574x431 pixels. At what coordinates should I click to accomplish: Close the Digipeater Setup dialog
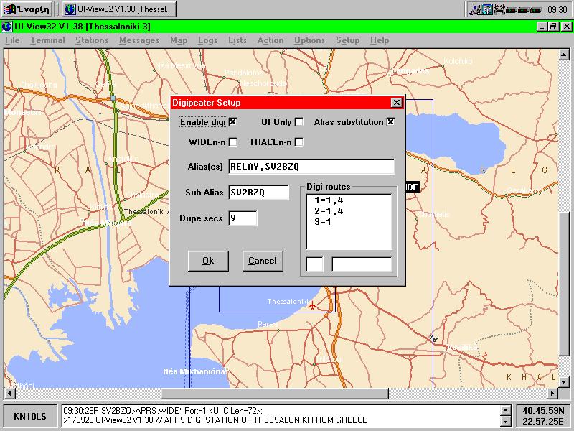[396, 102]
